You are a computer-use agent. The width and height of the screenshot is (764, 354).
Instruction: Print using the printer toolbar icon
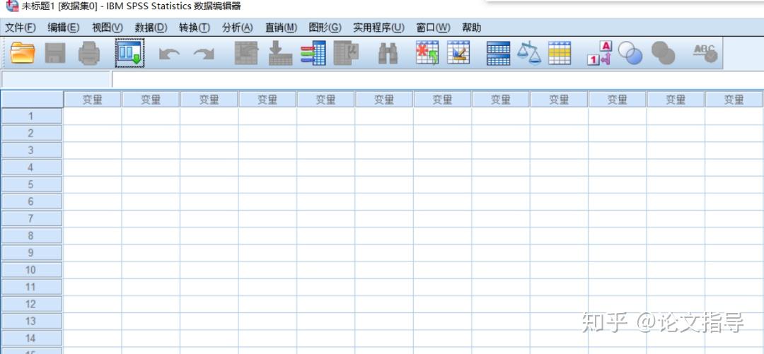click(89, 53)
